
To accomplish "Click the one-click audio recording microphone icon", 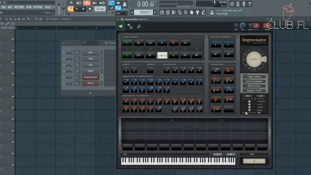I will [x=244, y=4].
